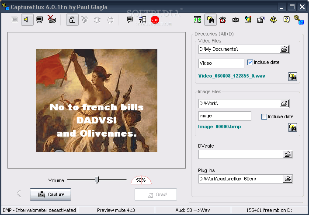The height and width of the screenshot is (215, 309).
Task: Open the film strip video settings icon
Action: 198,20
